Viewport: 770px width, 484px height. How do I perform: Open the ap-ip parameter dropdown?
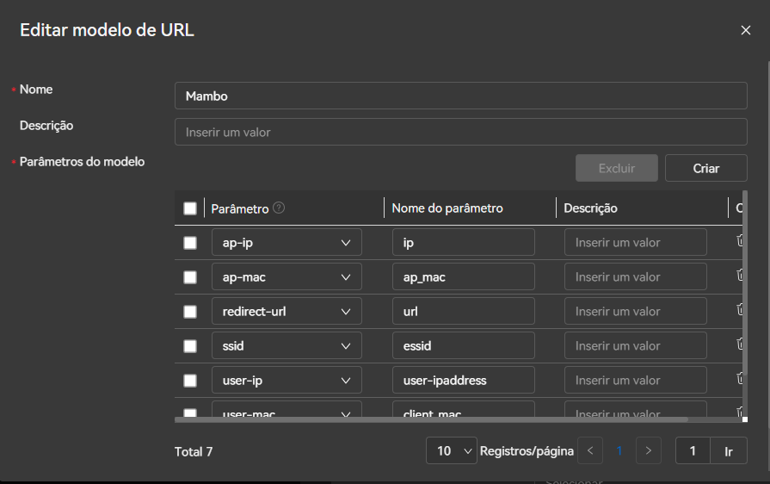coord(286,242)
